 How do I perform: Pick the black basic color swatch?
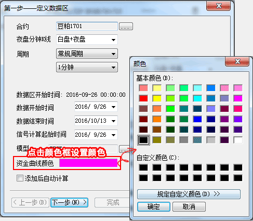click(x=143, y=140)
